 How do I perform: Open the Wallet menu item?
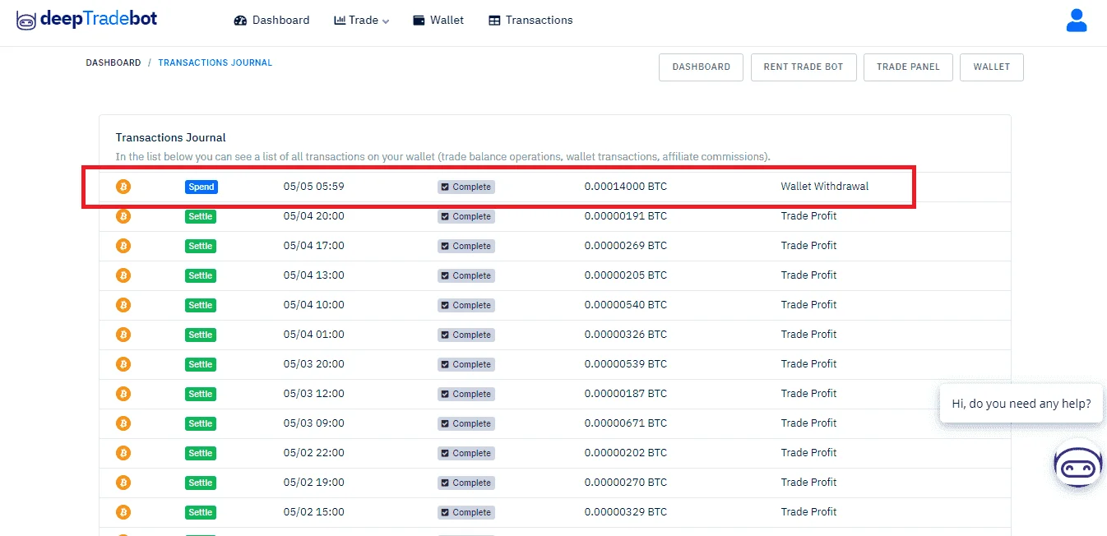[438, 21]
